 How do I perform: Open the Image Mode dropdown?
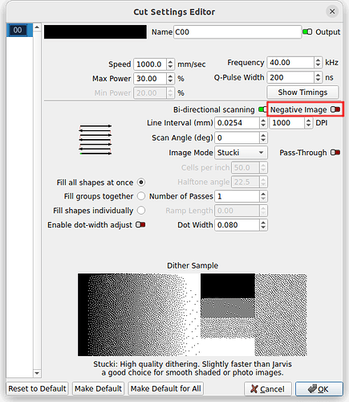pos(241,153)
